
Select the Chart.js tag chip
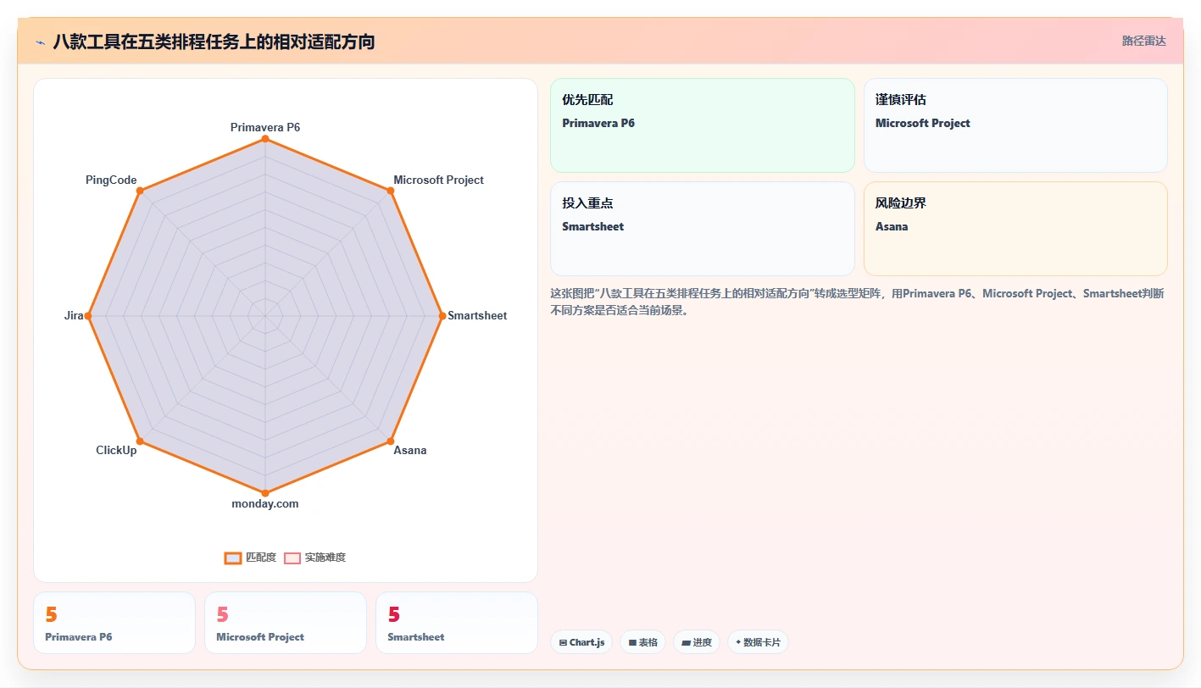click(x=581, y=642)
